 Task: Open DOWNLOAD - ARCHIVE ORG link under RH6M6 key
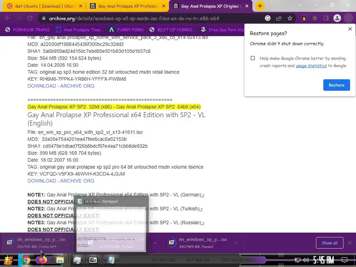[x=61, y=86]
